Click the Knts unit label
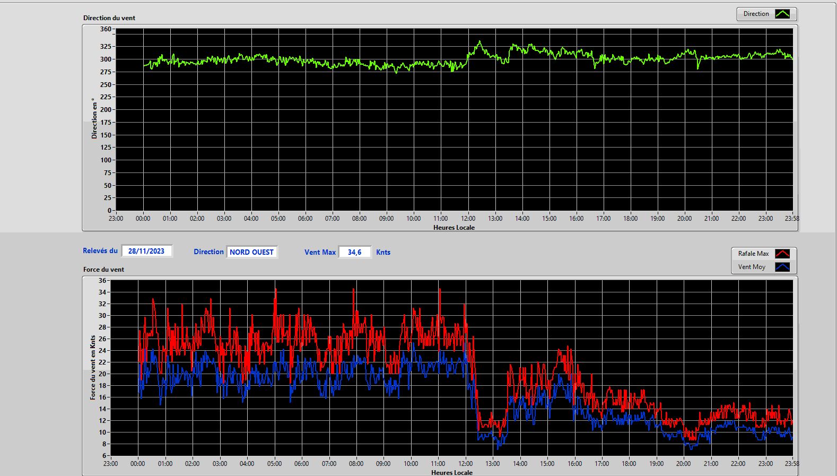The height and width of the screenshot is (476, 837). [x=383, y=253]
